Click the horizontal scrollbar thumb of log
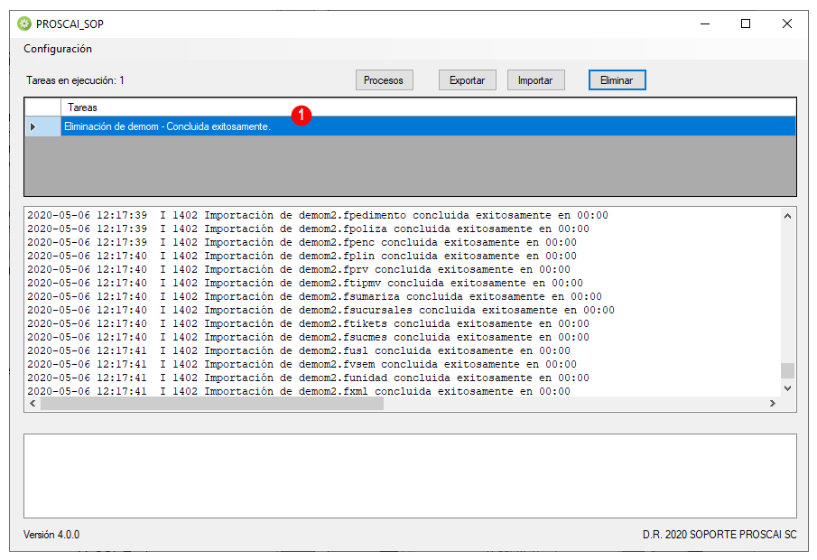The image size is (817, 560). 212,403
